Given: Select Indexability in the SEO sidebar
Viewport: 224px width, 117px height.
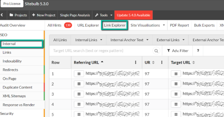Looking at the screenshot, I should point(12,61).
